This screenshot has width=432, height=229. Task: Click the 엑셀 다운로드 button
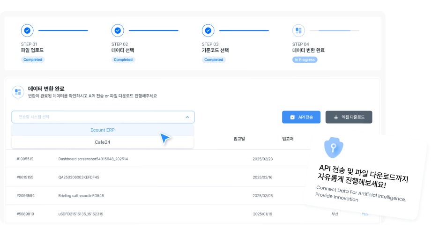[x=349, y=117]
